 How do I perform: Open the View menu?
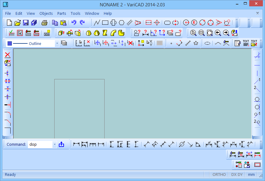(31, 14)
